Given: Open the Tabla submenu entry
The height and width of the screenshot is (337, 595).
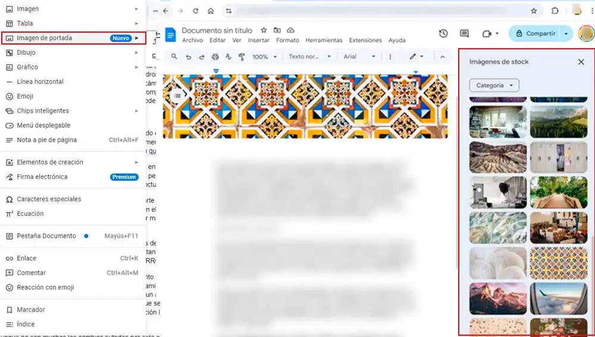Looking at the screenshot, I should point(73,24).
